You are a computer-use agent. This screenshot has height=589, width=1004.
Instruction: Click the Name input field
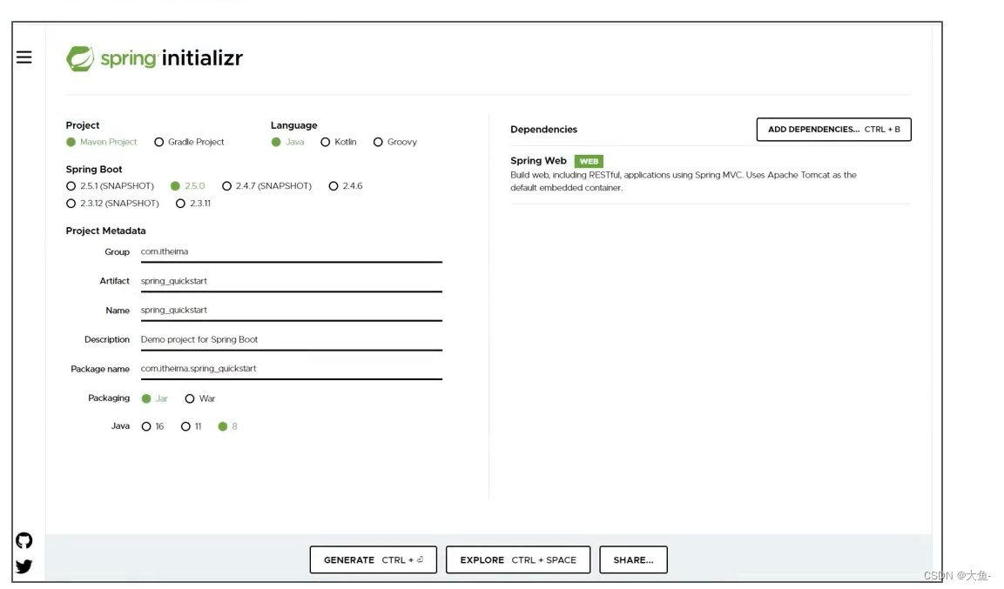(292, 311)
